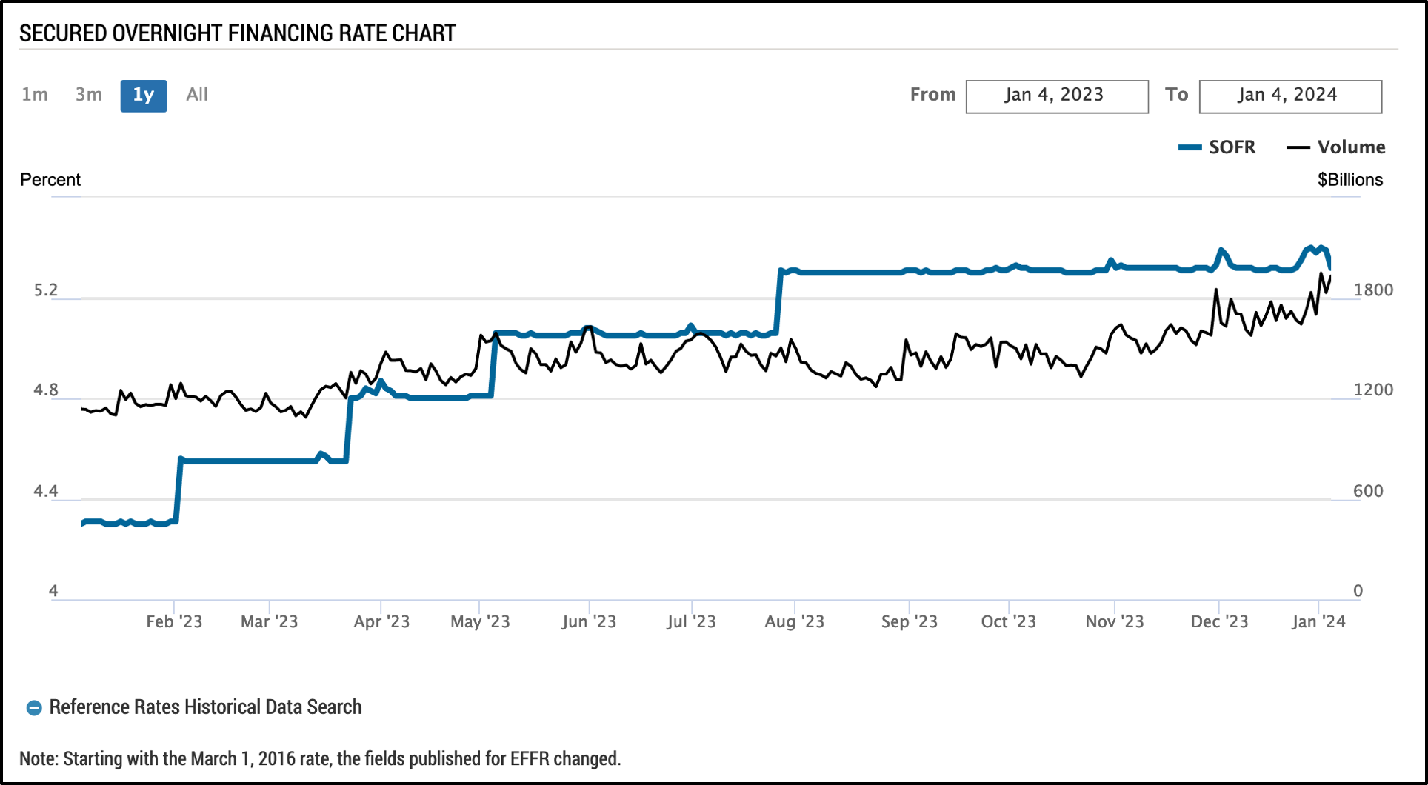Open the From date field Jan 4, 2023
The height and width of the screenshot is (785, 1428).
click(x=1057, y=96)
